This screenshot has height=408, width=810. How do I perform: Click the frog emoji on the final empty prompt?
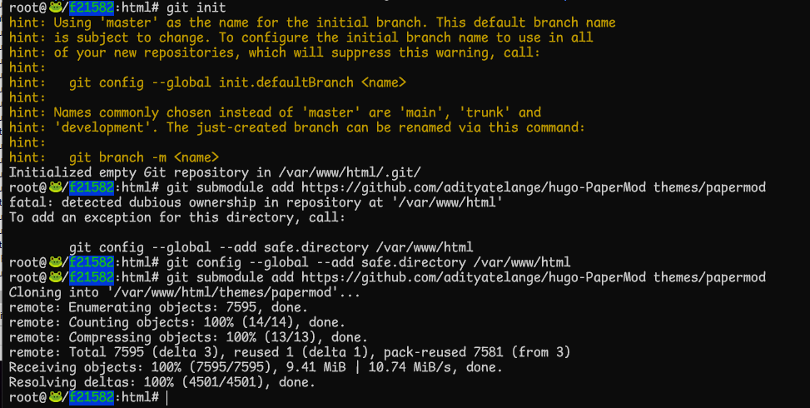coord(55,397)
